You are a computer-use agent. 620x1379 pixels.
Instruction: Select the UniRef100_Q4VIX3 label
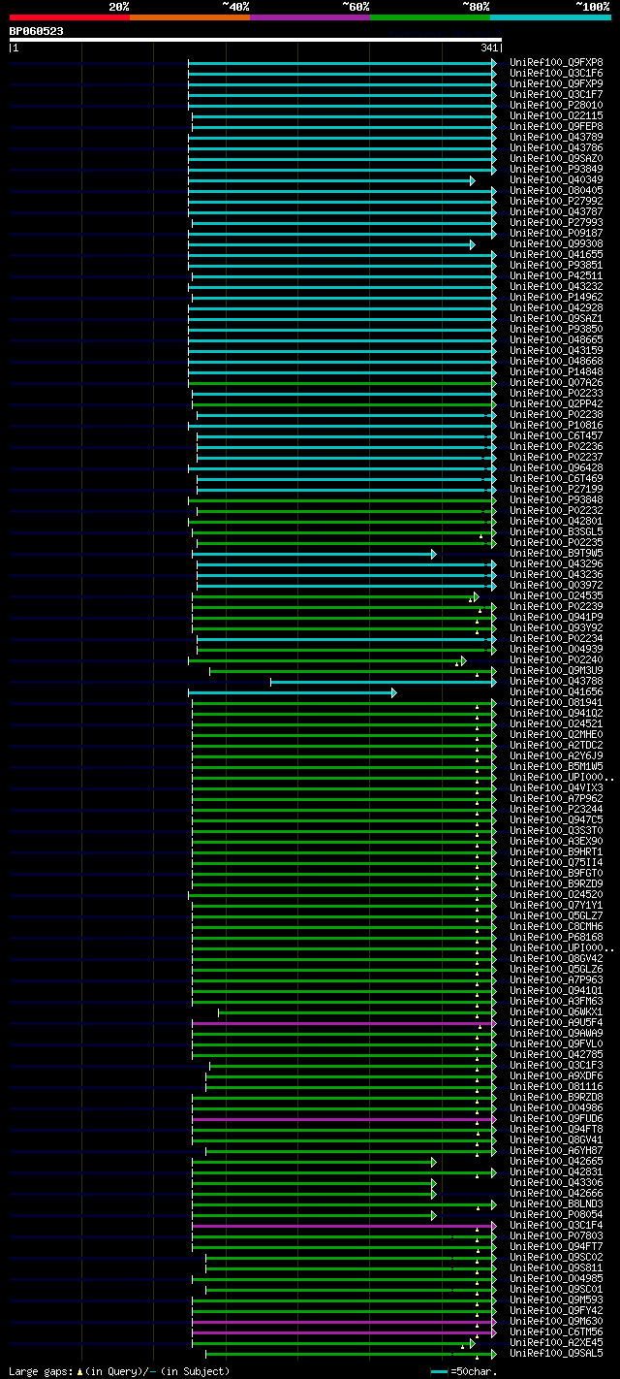click(556, 788)
